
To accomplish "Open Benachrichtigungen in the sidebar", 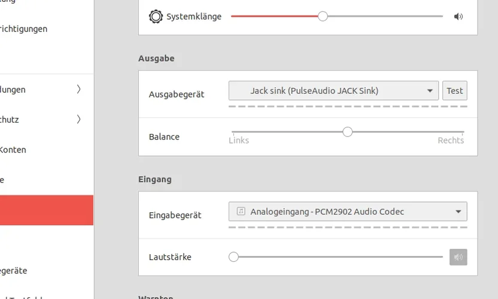I will (24, 29).
